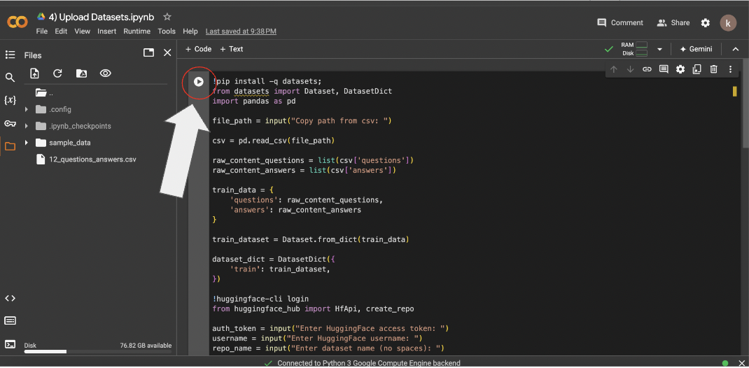Click the Mount Drive icon
This screenshot has height=368, width=749.
[x=81, y=73]
